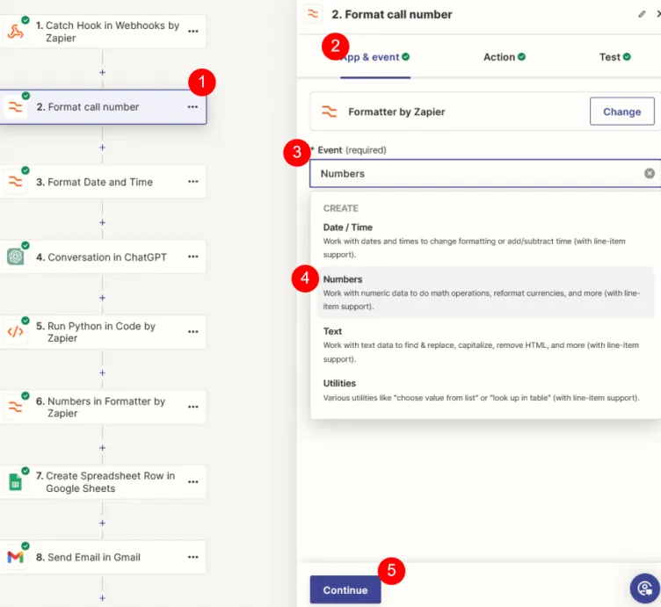Click the Code by Zapier icon on step 5
The height and width of the screenshot is (607, 661).
pyautogui.click(x=16, y=332)
